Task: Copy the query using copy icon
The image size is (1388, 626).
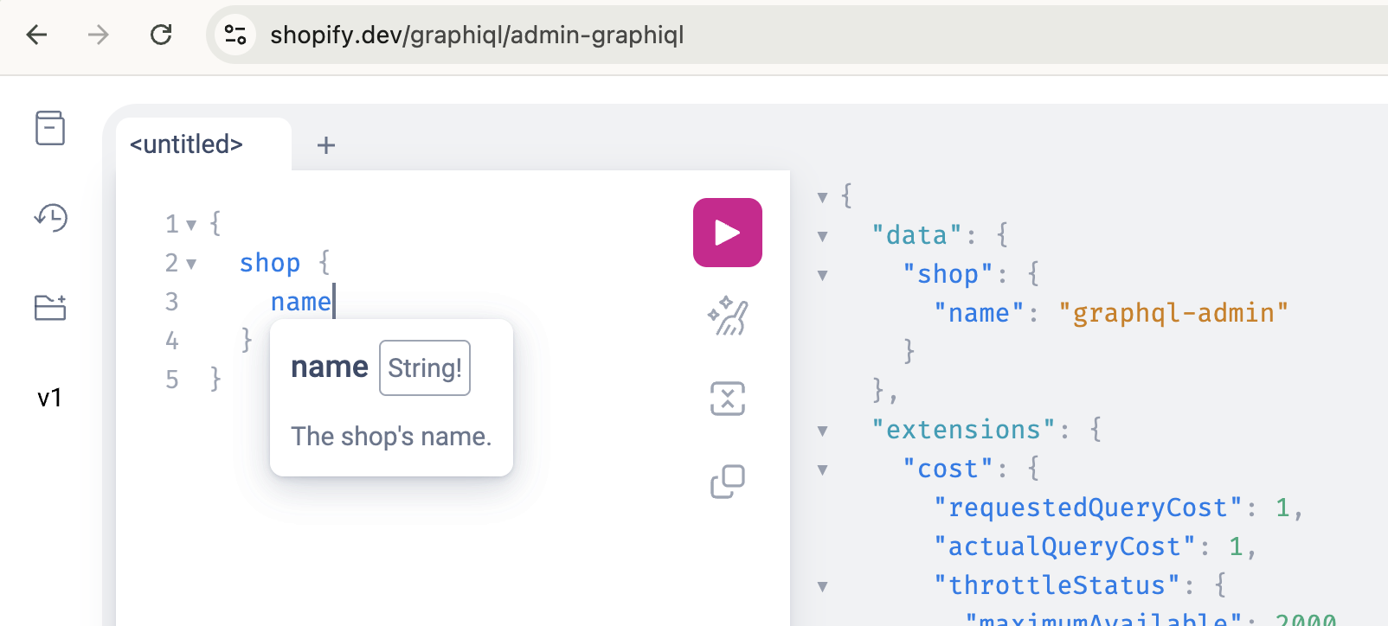Action: click(x=727, y=482)
